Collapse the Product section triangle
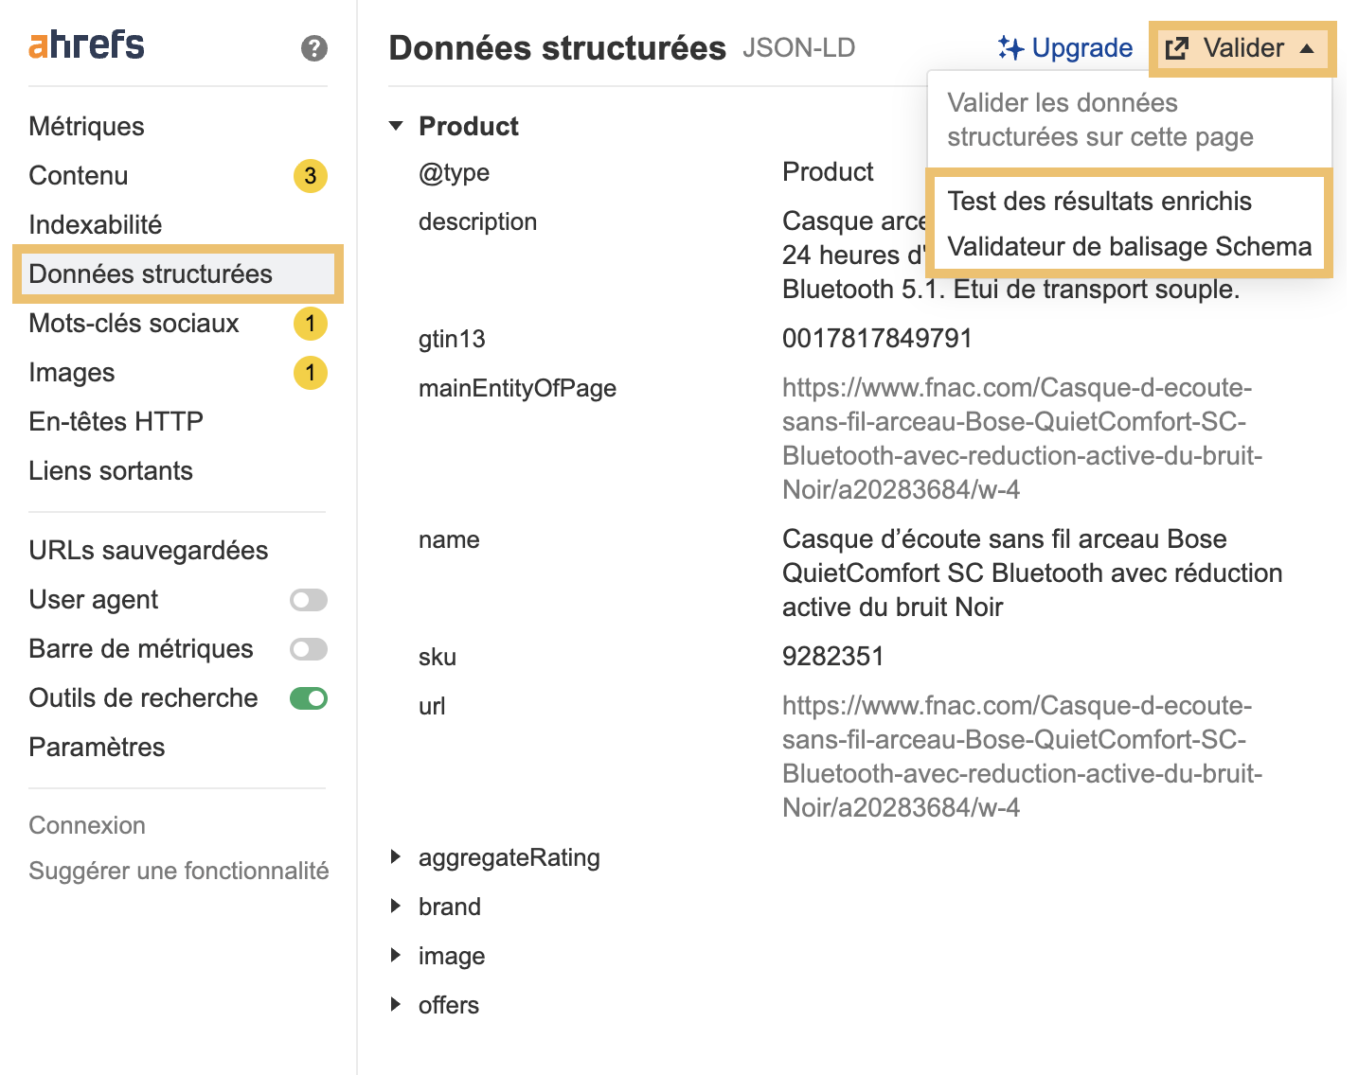 click(x=397, y=124)
